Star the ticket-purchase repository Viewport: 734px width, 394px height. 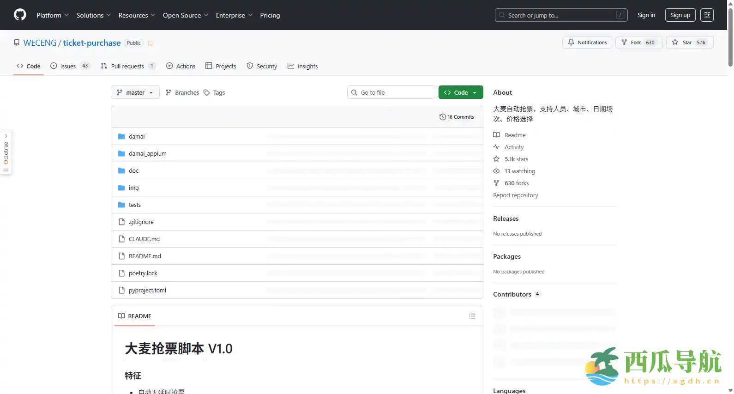[x=689, y=42]
